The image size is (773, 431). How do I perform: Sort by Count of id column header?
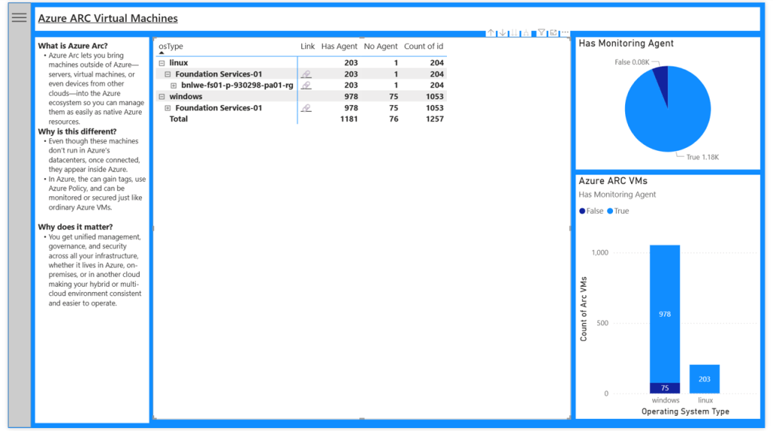[x=423, y=47]
